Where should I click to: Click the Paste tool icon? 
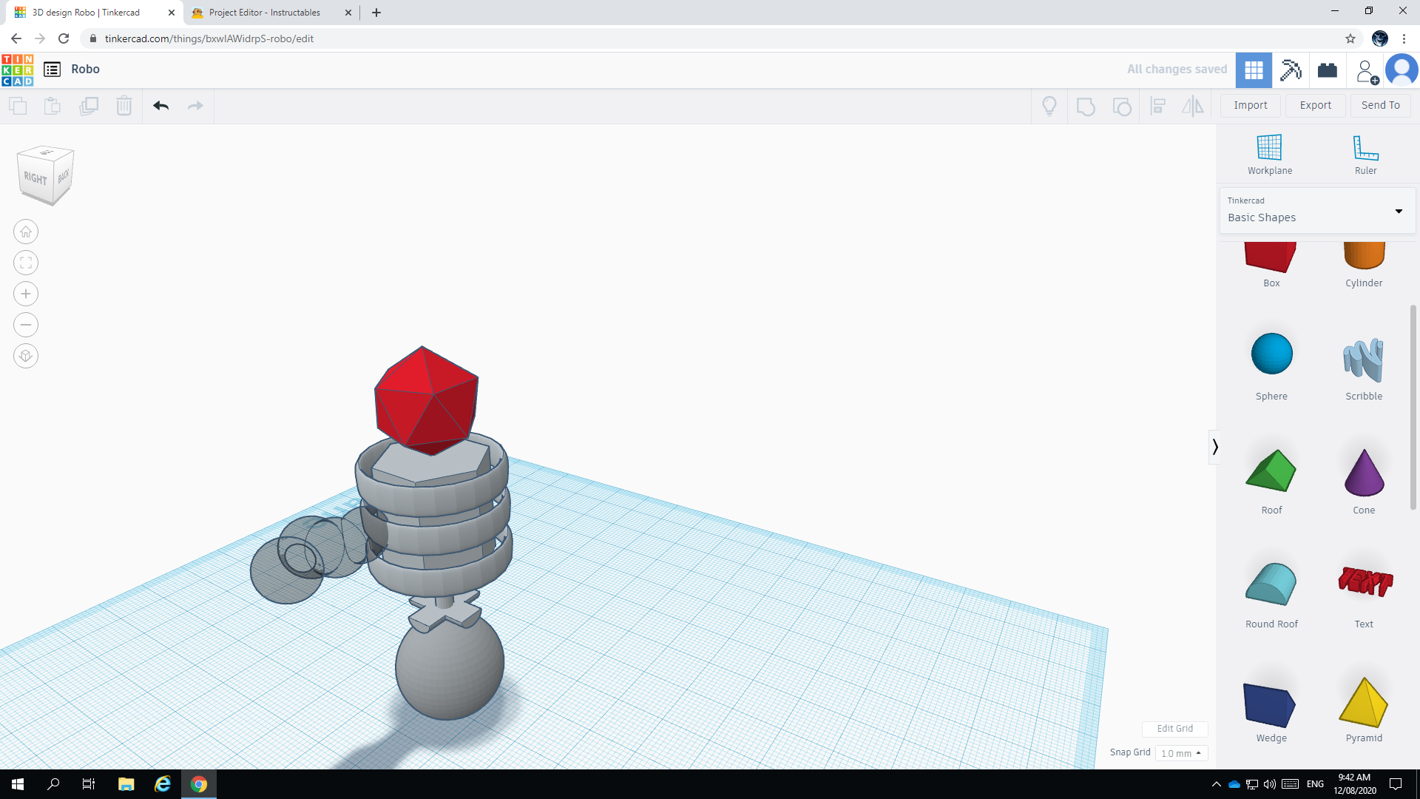pyautogui.click(x=53, y=106)
